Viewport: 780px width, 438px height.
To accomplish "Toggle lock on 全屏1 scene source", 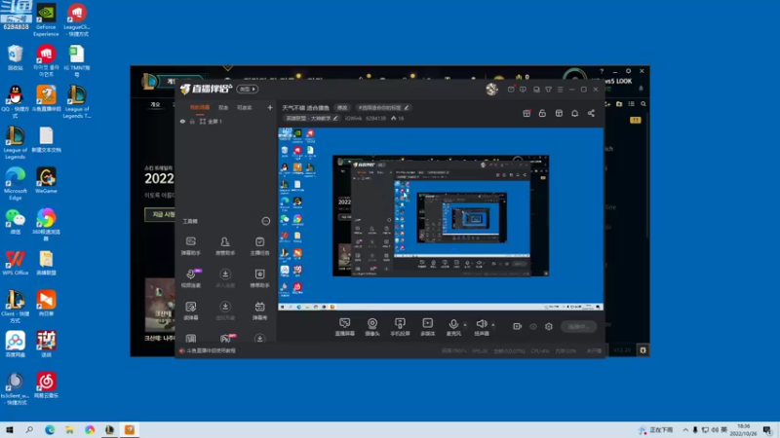I will click(192, 121).
